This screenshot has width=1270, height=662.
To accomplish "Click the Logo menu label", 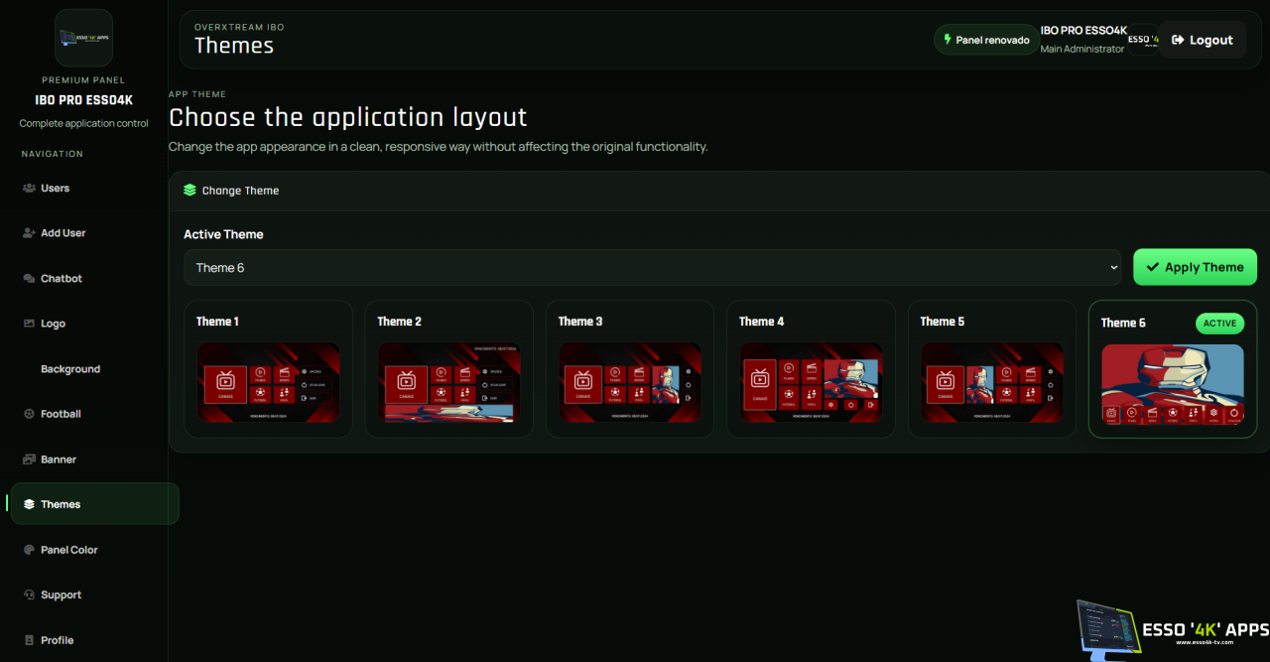I will [x=53, y=324].
